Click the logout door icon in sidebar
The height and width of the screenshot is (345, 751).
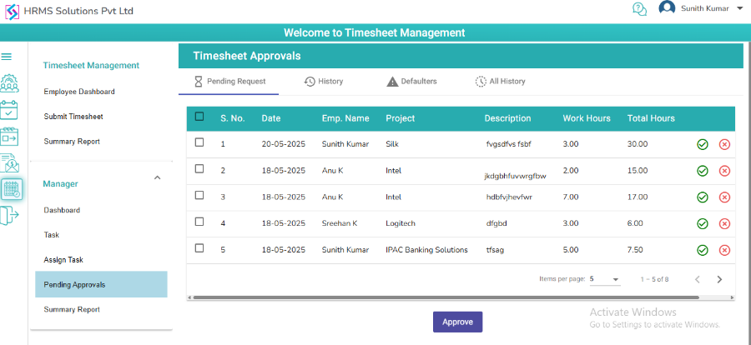tap(8, 215)
